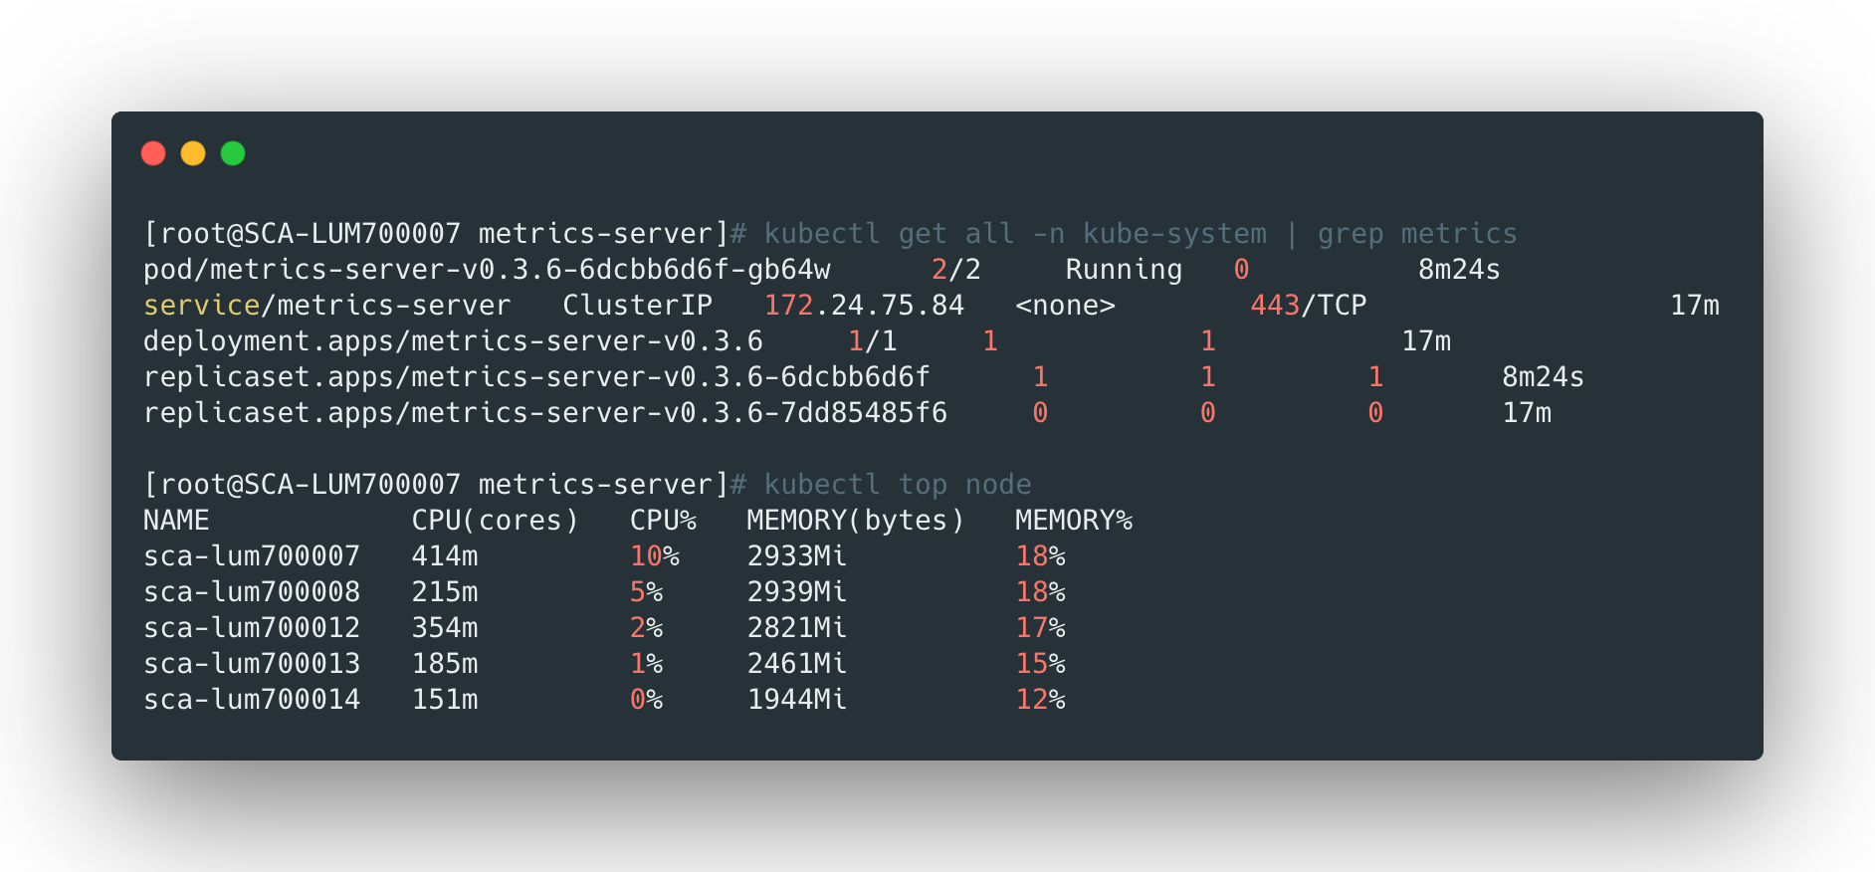Click the 10% CPU usage value

click(655, 556)
